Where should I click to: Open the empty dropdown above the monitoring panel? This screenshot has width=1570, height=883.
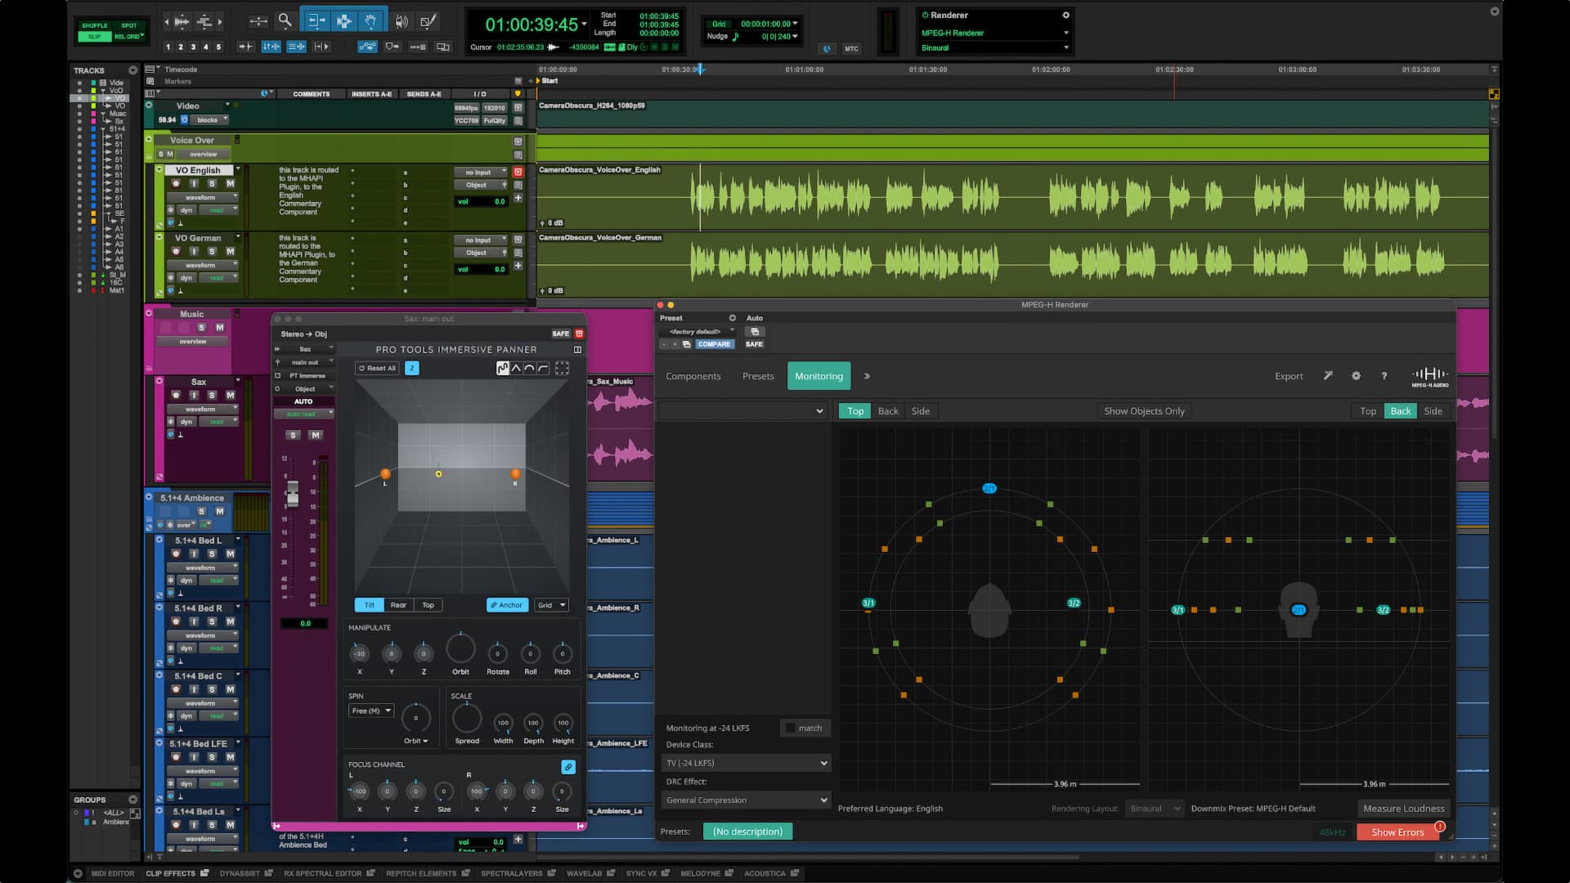[x=742, y=411]
